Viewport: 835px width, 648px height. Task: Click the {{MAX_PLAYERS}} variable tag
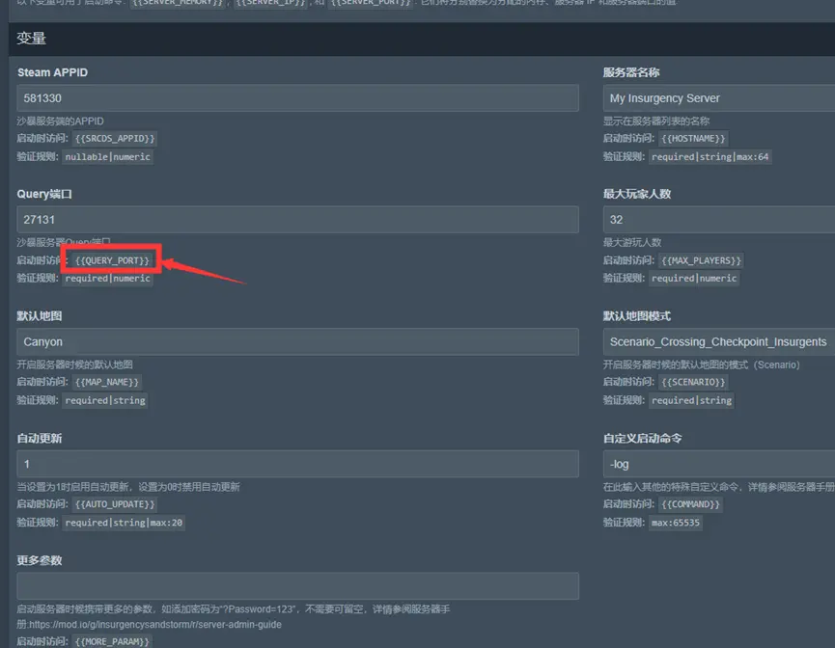click(x=702, y=261)
